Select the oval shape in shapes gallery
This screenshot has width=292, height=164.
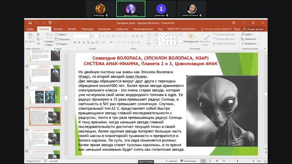(x=173, y=35)
